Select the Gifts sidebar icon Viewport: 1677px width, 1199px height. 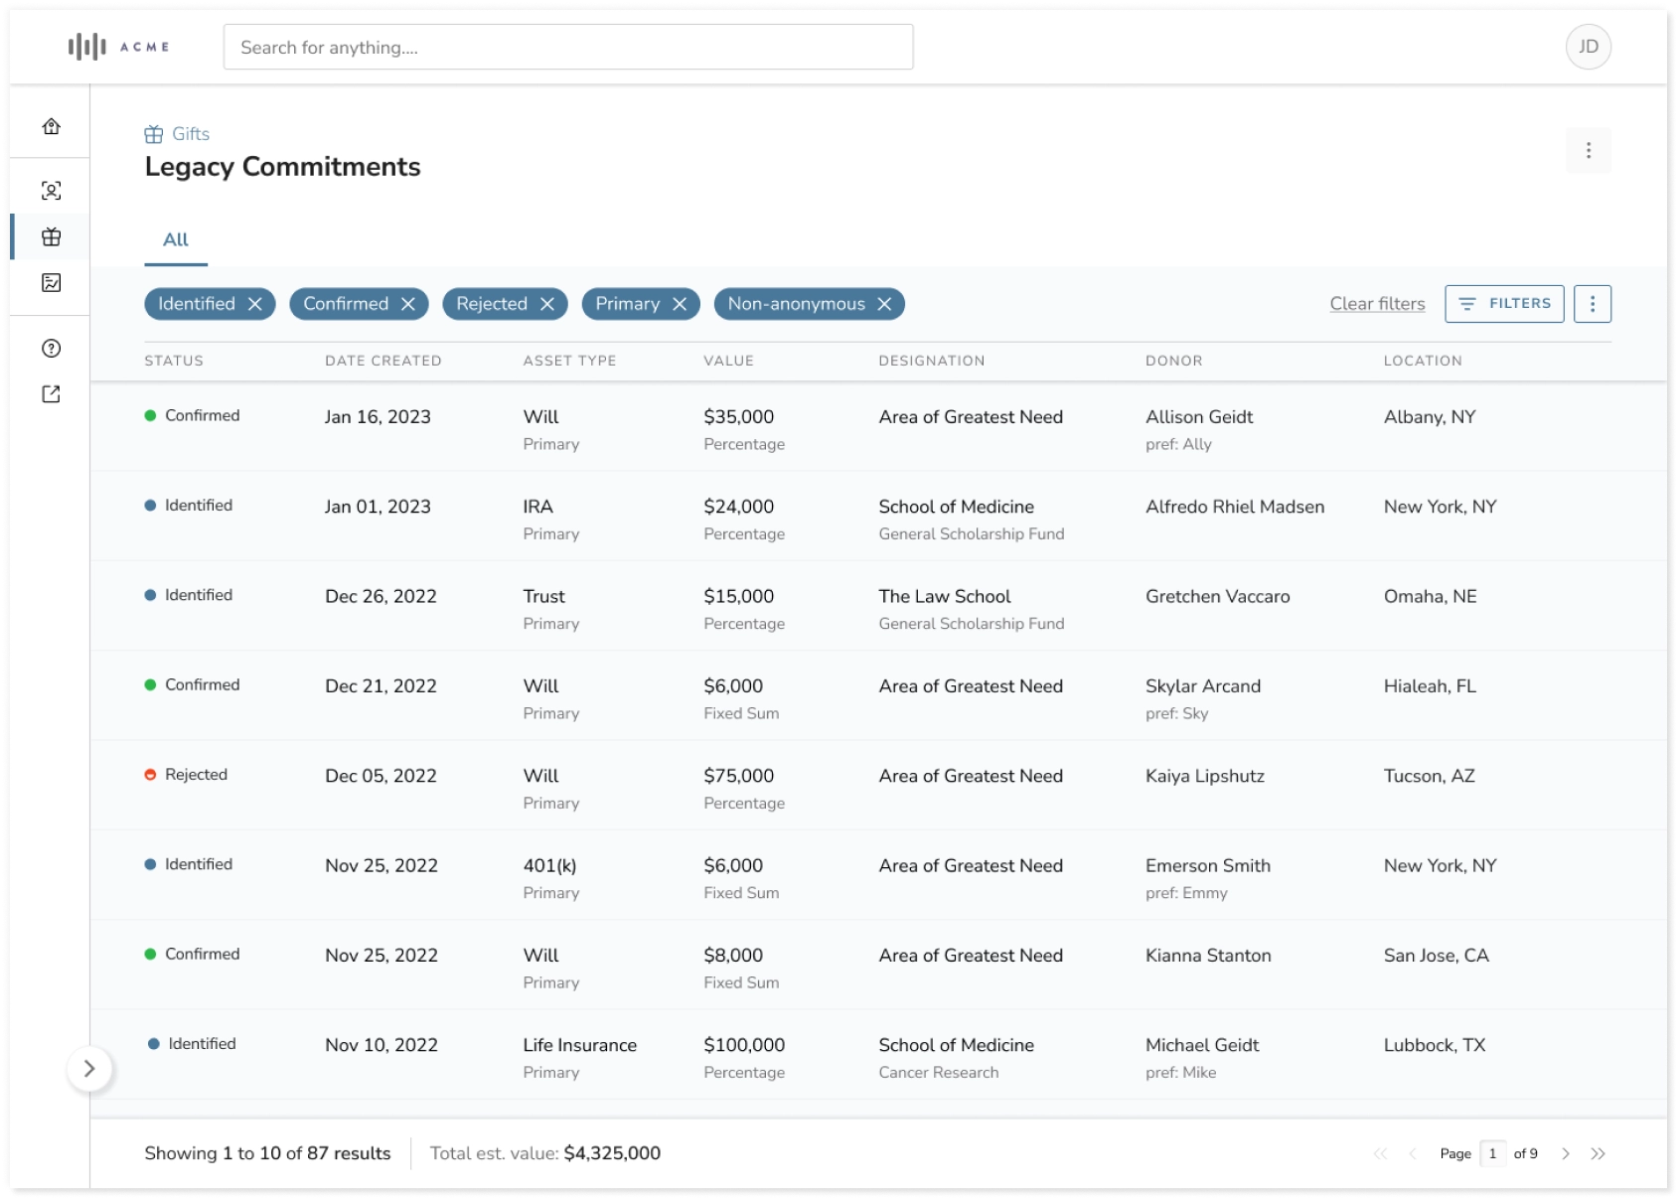(x=52, y=236)
